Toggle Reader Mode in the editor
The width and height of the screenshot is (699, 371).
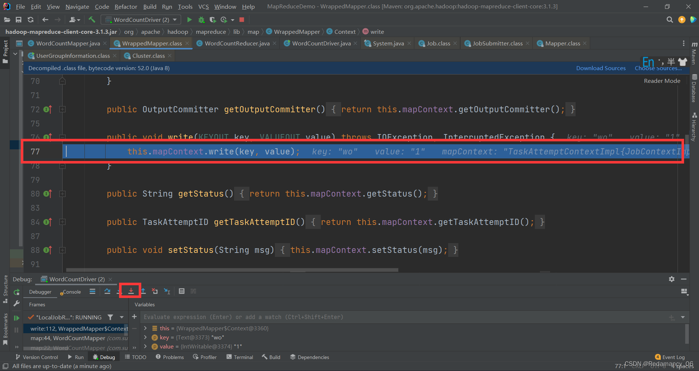coord(662,81)
